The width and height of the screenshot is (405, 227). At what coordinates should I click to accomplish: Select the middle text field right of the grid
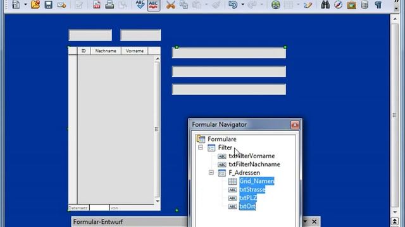point(229,71)
